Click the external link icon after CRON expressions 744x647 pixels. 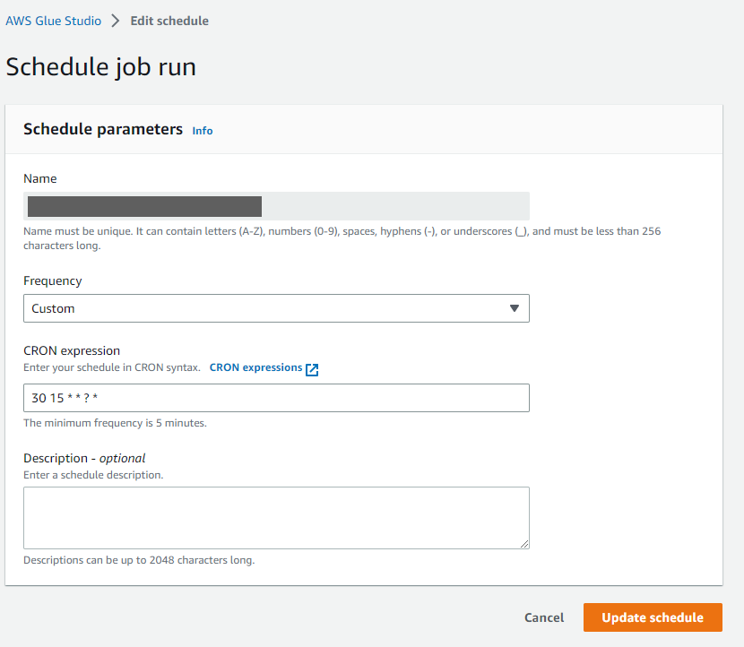tap(312, 369)
